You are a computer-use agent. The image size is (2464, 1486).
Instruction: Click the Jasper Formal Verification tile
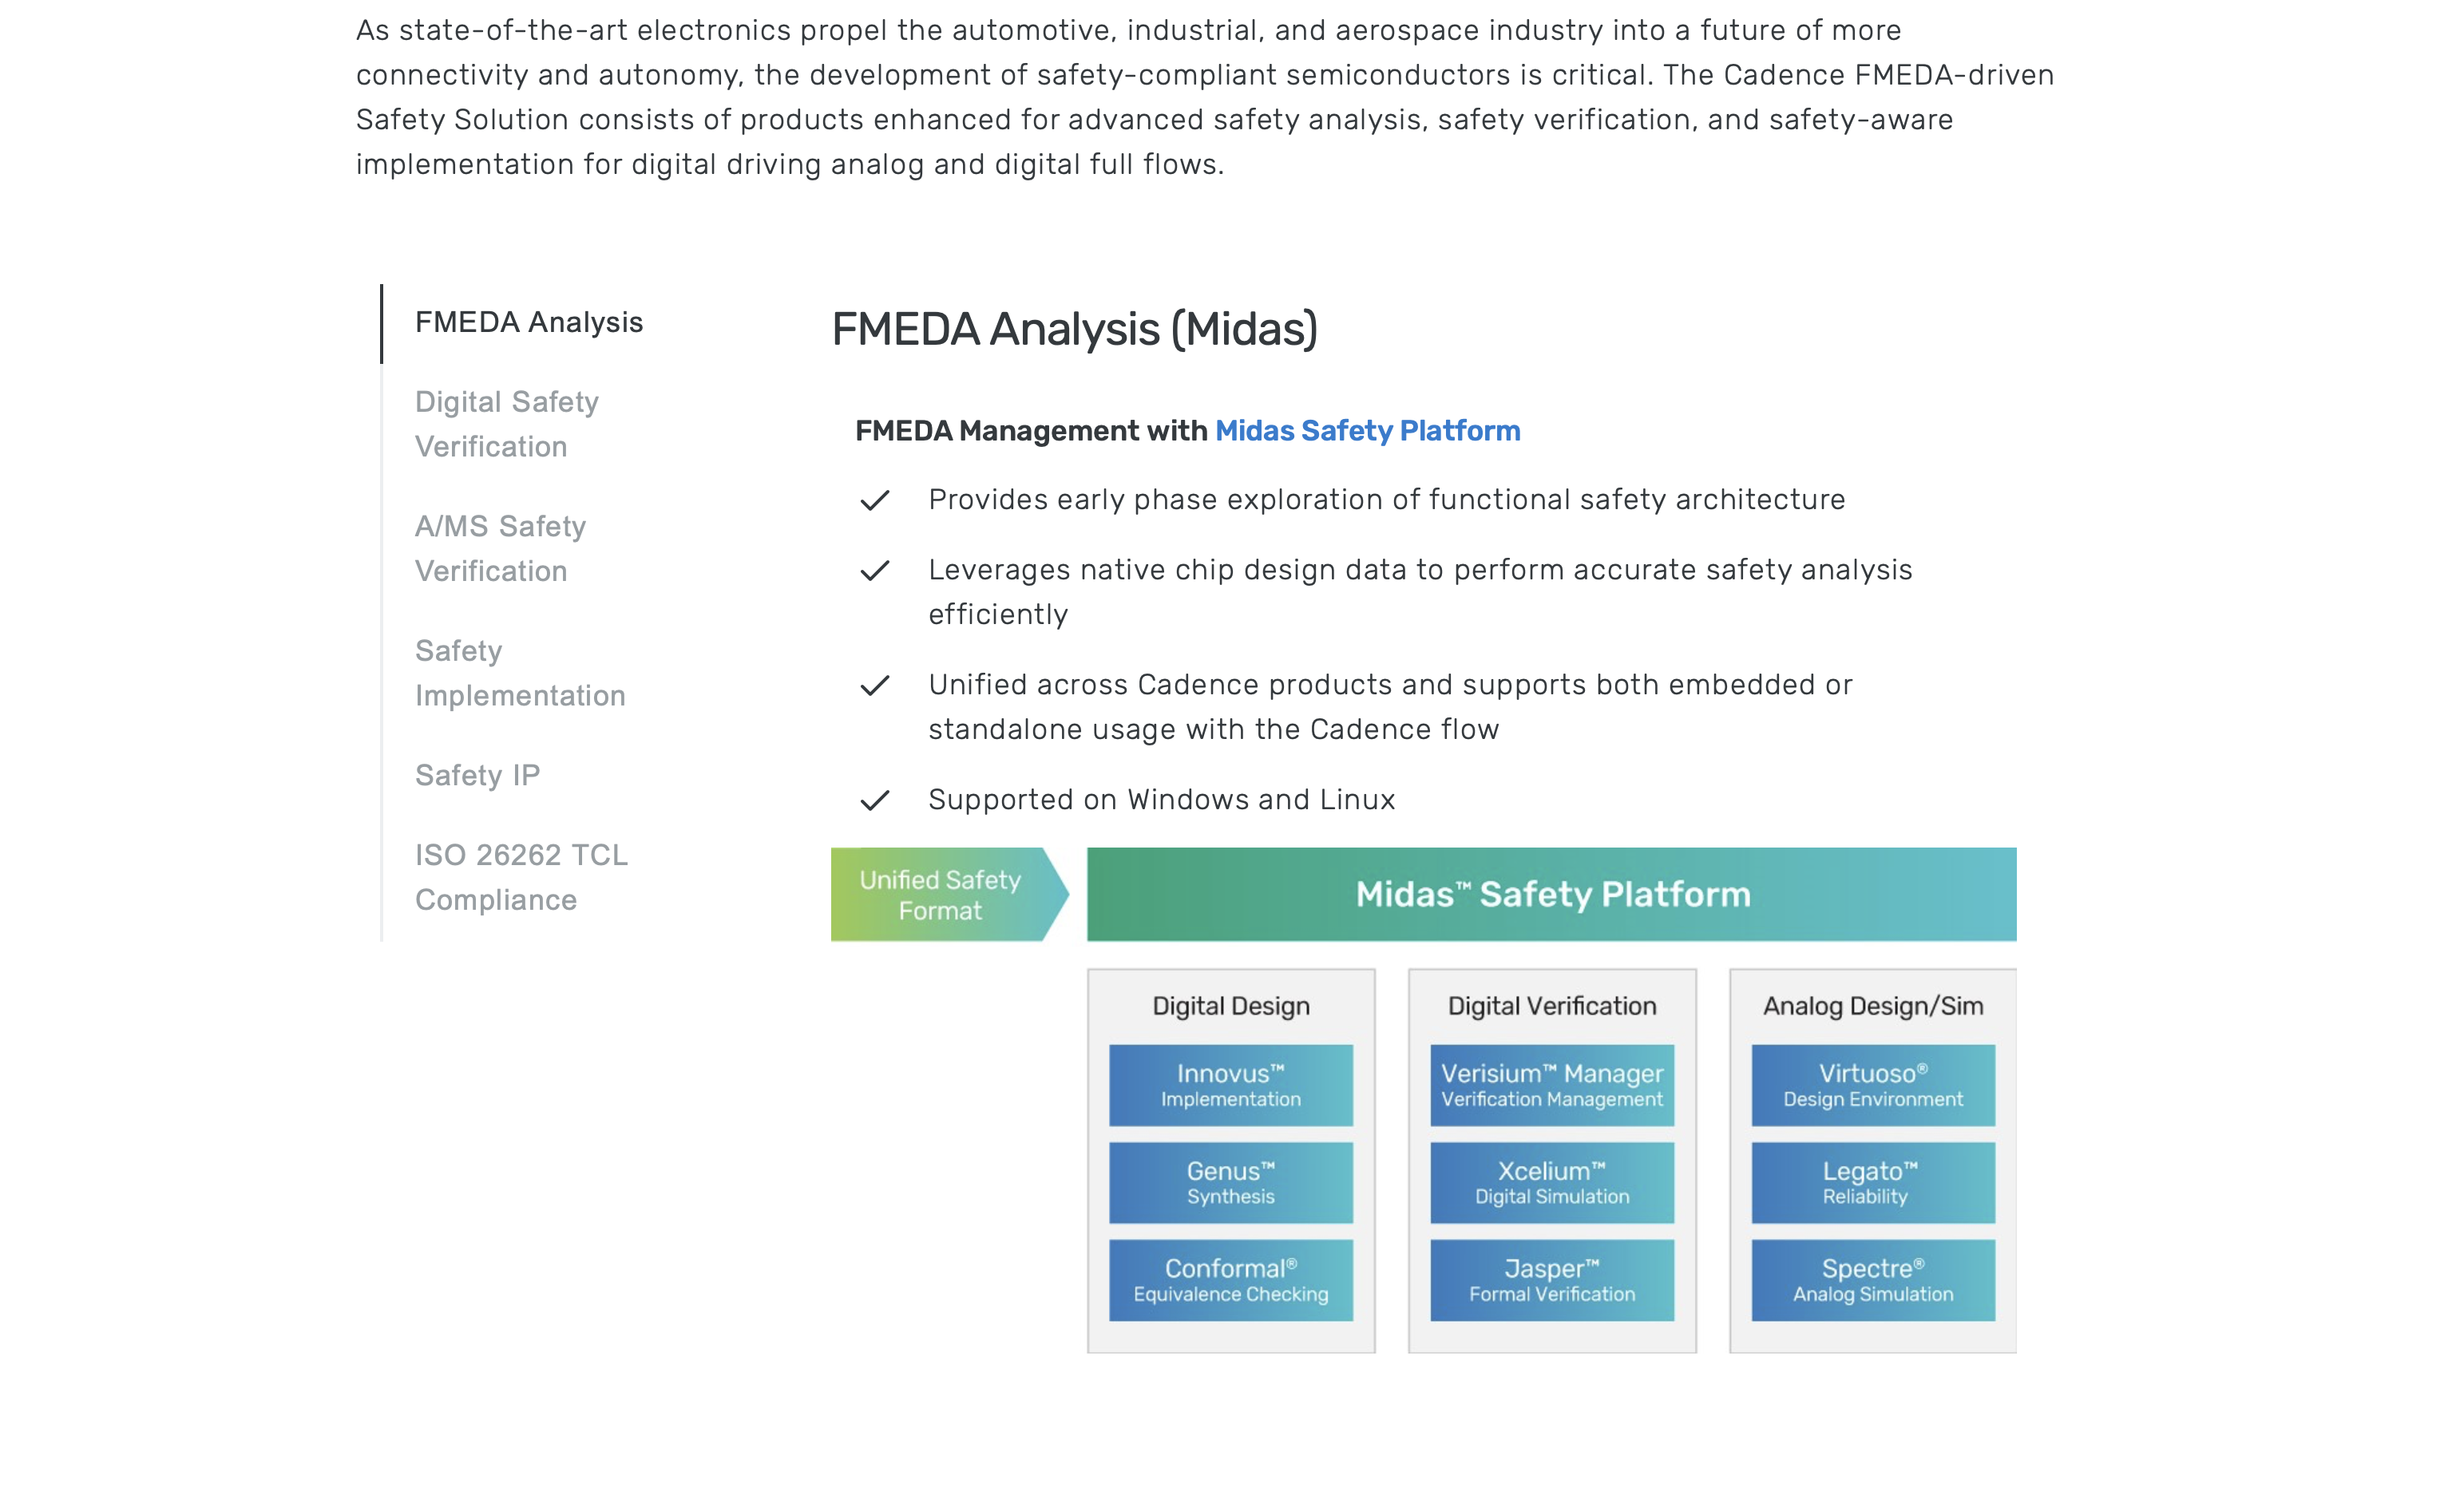pyautogui.click(x=1552, y=1280)
